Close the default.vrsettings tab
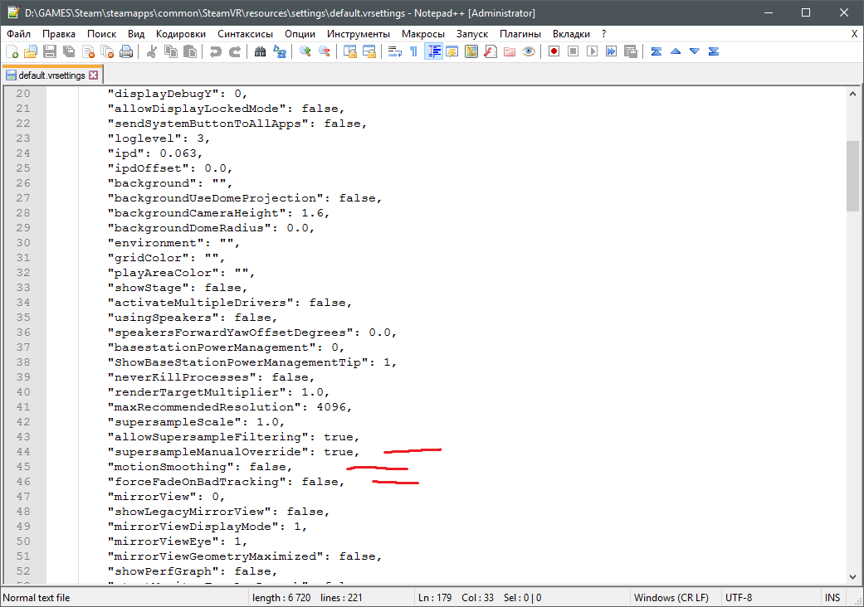Viewport: 864px width, 607px height. point(94,75)
